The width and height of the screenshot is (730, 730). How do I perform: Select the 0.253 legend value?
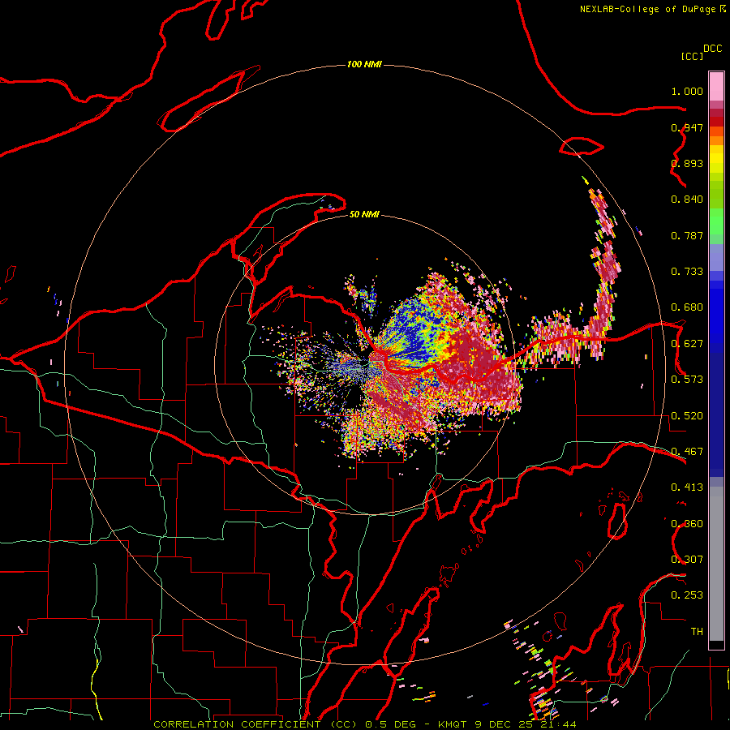[687, 595]
